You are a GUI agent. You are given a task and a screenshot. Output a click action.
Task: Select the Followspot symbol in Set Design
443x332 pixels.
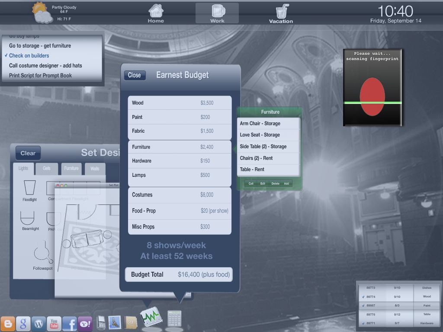(x=43, y=255)
